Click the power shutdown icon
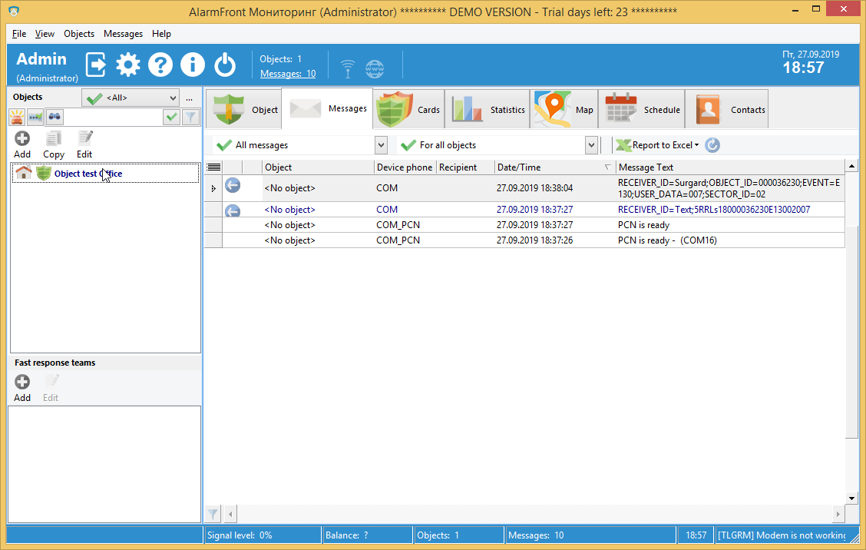Viewport: 866px width, 550px height. click(225, 65)
